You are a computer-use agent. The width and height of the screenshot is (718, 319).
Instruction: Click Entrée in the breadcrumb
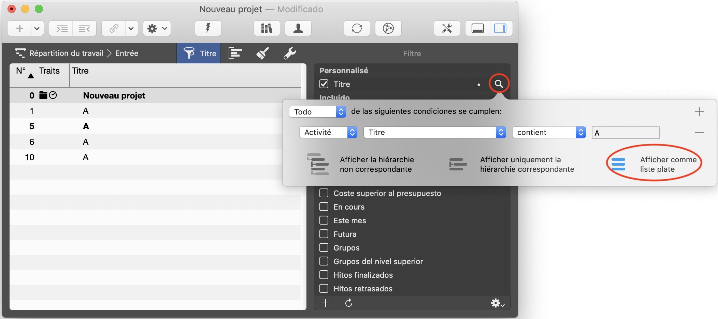tap(127, 53)
